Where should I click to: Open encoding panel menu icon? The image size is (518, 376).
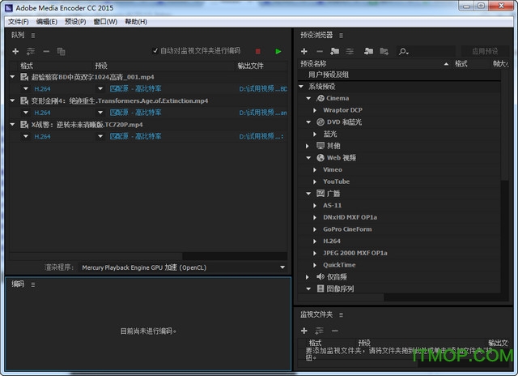pyautogui.click(x=33, y=284)
